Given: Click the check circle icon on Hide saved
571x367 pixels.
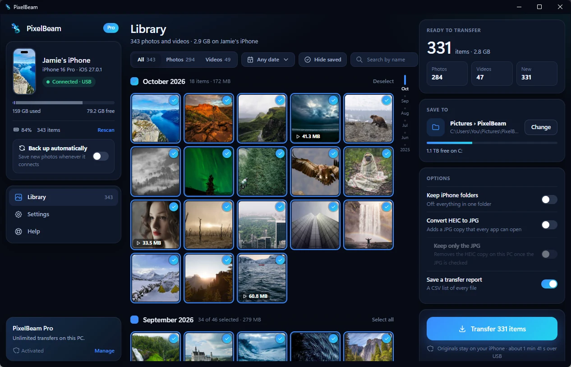Looking at the screenshot, I should (308, 60).
